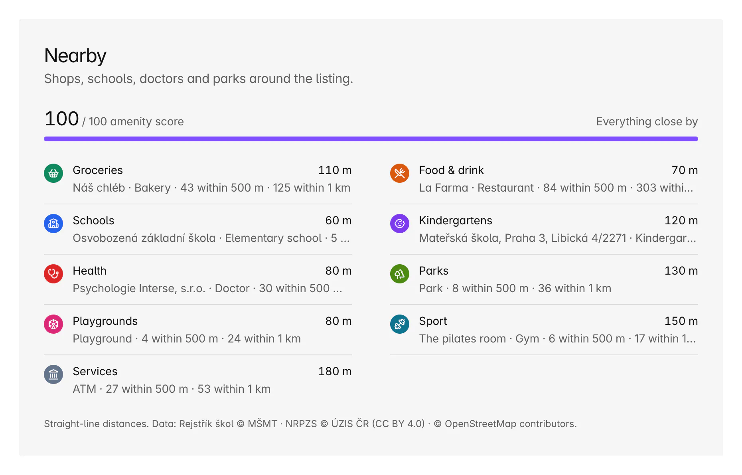Click the Mateřská škola Libická details line

[x=557, y=238]
